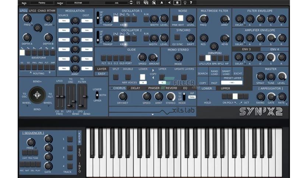The height and width of the screenshot is (178, 308).
Task: Click the copy-to arrow between A and B
Action: [169, 3]
